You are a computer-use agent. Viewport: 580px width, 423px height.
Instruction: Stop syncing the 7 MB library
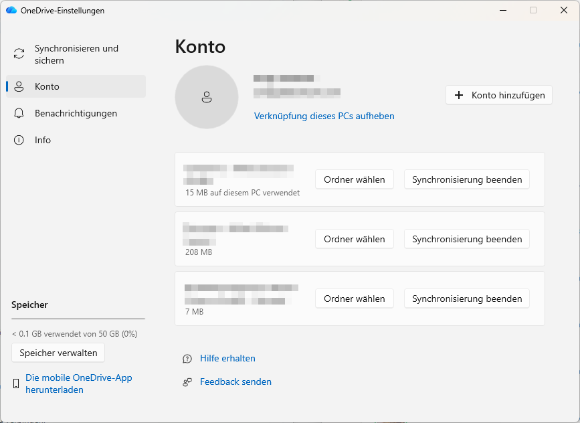tap(467, 299)
